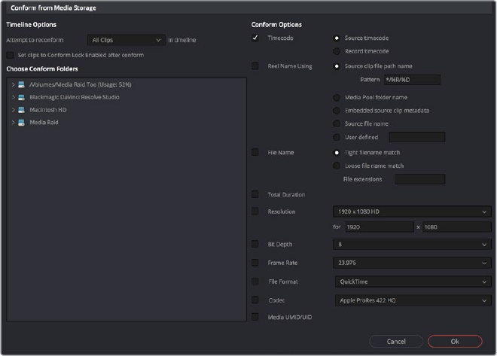Enable the Reel Name Using checkbox
The width and height of the screenshot is (497, 356).
[255, 66]
